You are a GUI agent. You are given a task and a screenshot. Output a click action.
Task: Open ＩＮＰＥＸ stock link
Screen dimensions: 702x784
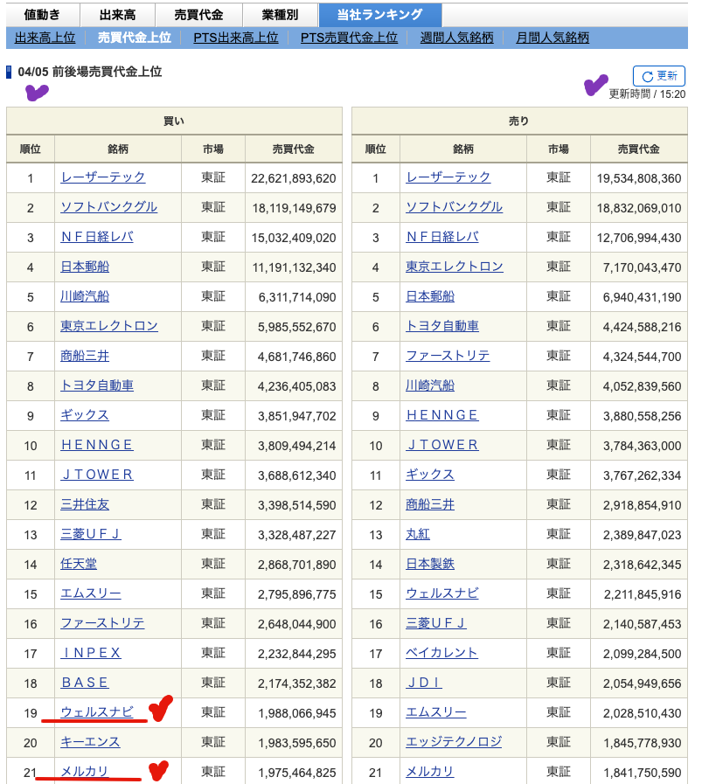click(91, 653)
